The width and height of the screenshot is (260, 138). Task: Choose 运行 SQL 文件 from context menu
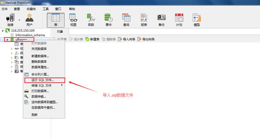(x=42, y=80)
